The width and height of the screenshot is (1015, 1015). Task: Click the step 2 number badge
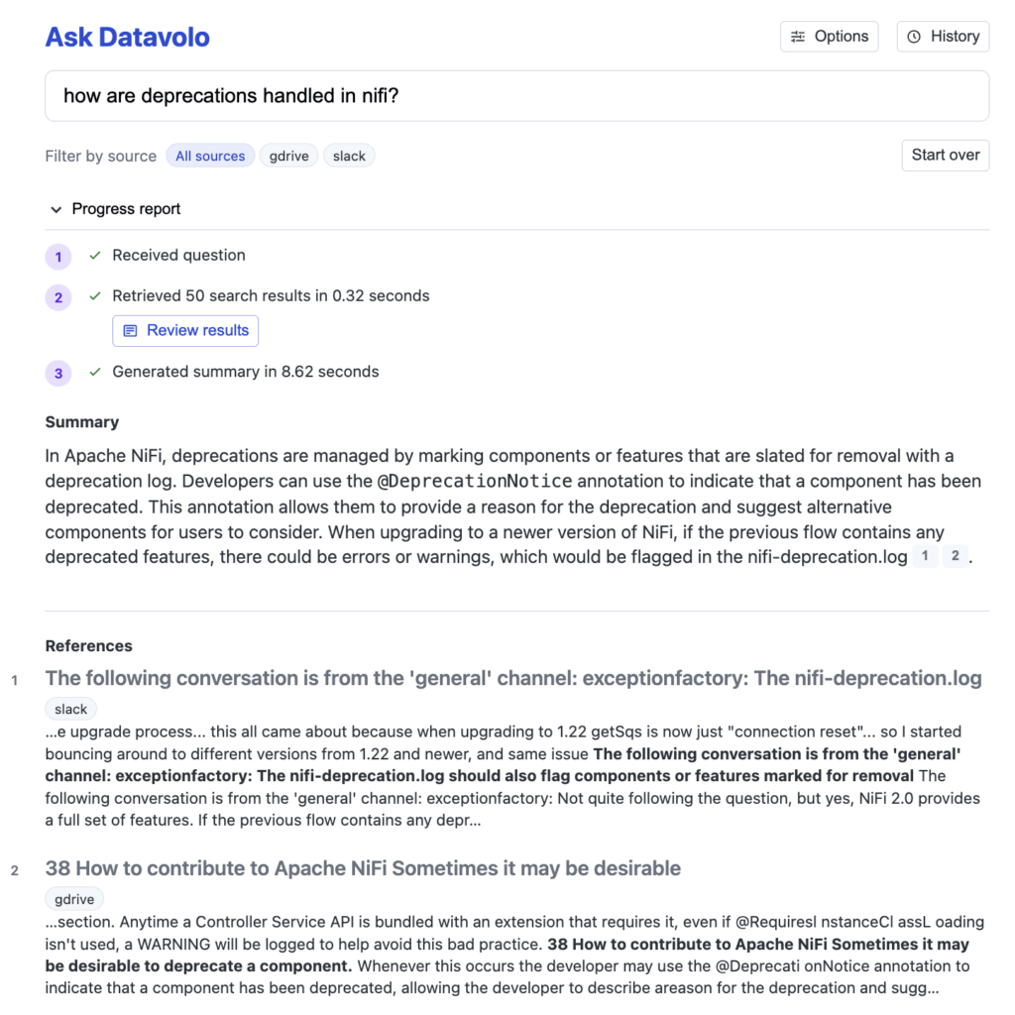pyautogui.click(x=58, y=297)
